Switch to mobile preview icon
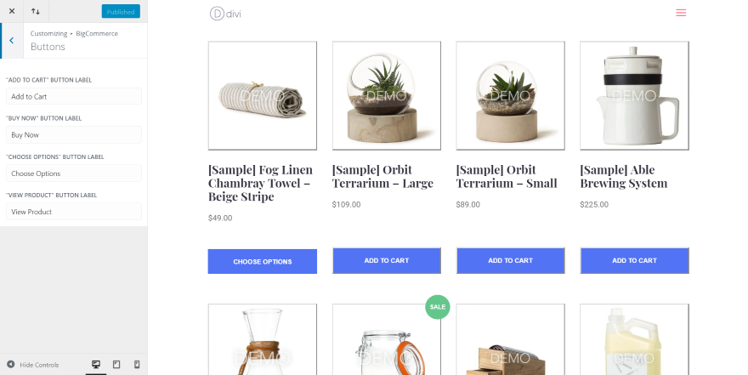 137,365
